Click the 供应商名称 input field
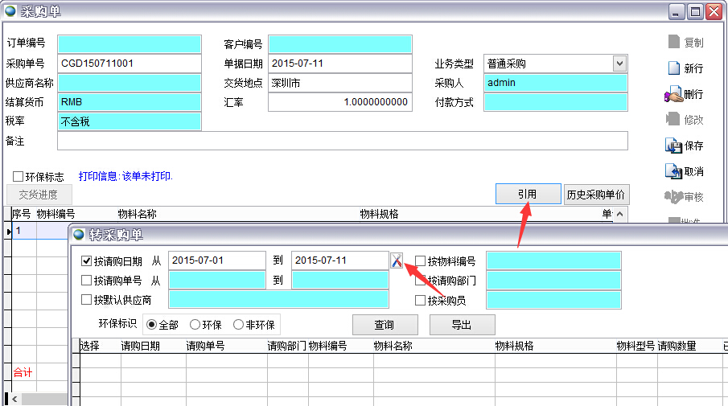 pyautogui.click(x=130, y=83)
